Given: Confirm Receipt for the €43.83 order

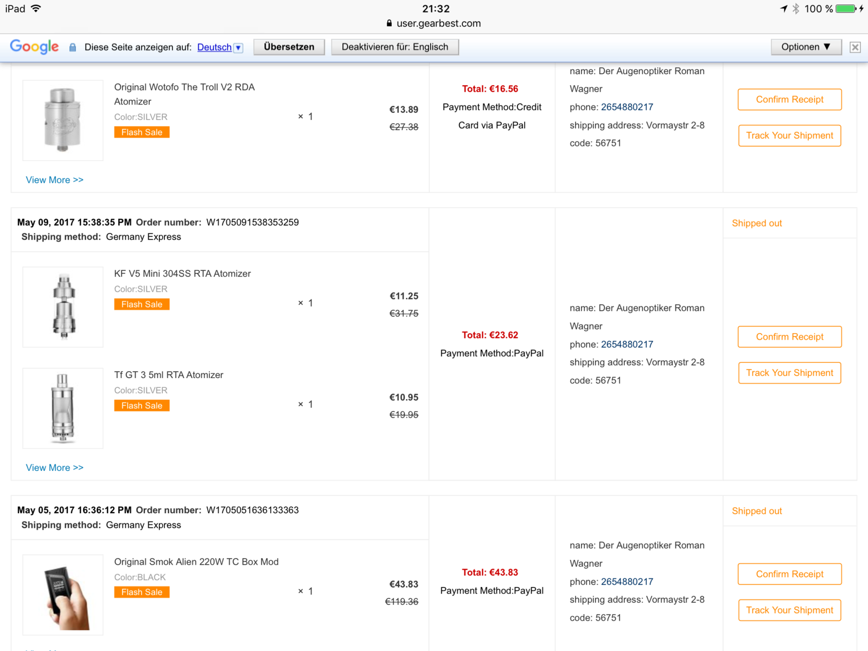Looking at the screenshot, I should click(x=790, y=575).
